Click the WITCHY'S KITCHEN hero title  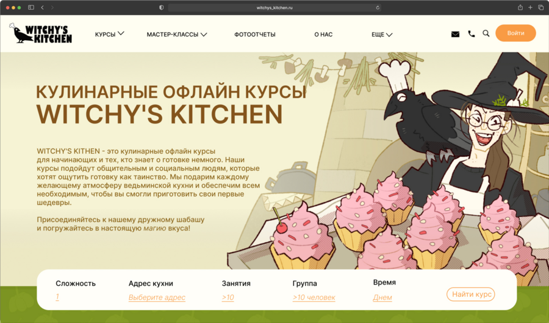159,114
